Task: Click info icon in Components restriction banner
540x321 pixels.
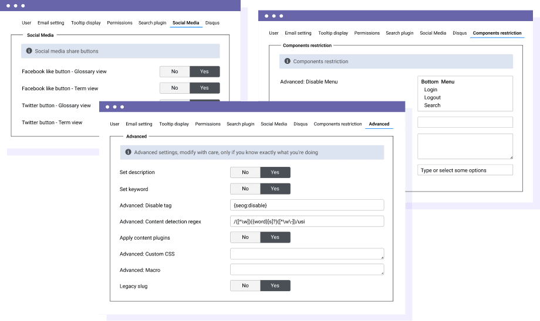Action: tap(287, 61)
